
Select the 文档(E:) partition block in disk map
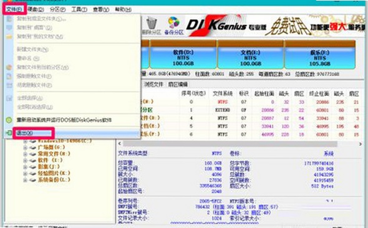coord(250,54)
